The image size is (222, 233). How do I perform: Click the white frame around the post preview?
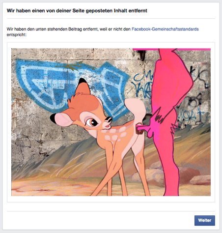111,45
